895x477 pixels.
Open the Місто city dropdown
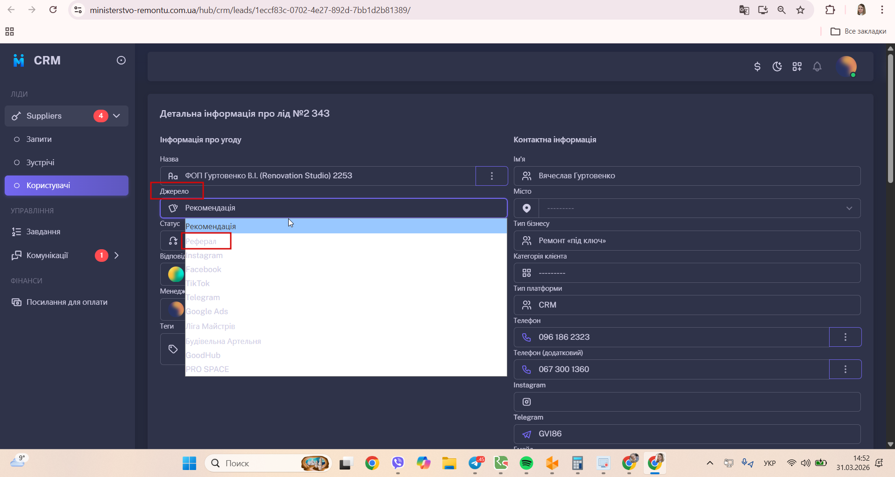(x=700, y=208)
